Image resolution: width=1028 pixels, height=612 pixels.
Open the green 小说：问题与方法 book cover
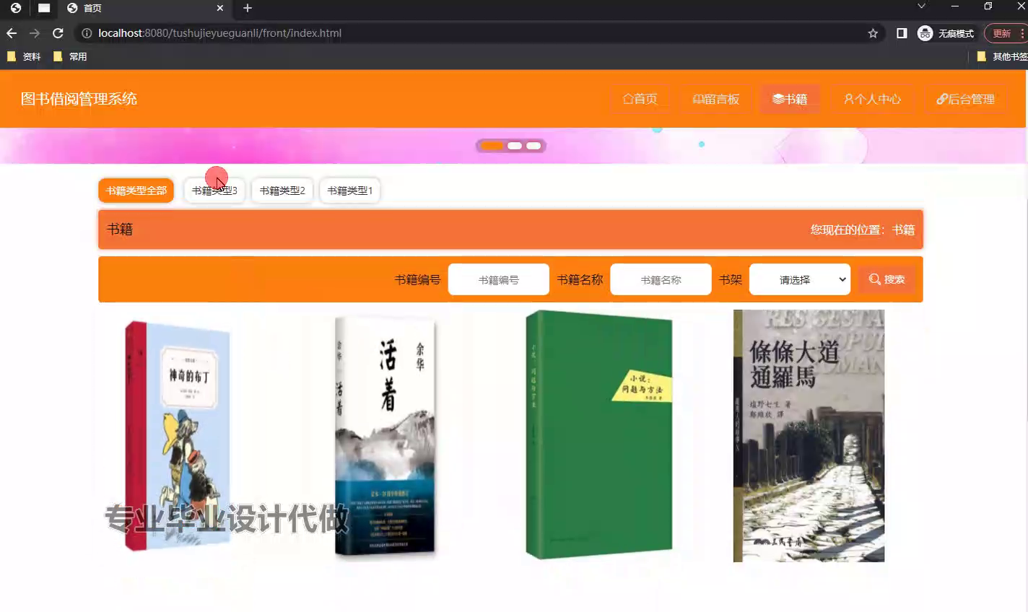coord(598,435)
